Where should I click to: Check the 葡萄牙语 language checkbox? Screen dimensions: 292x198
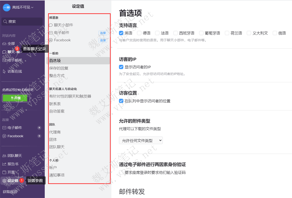pyautogui.click(x=201, y=33)
